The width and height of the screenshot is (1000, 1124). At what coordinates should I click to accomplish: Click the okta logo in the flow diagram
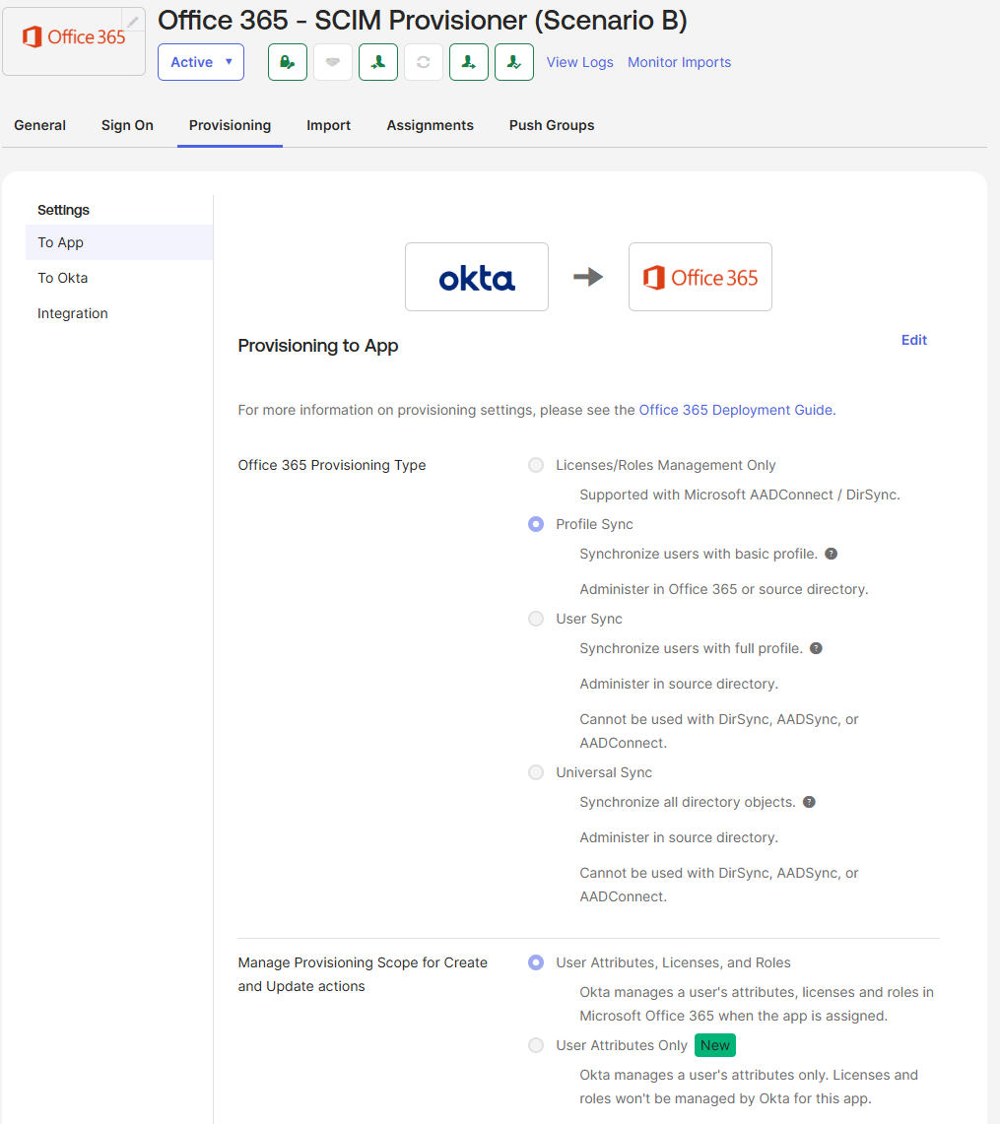click(x=476, y=276)
